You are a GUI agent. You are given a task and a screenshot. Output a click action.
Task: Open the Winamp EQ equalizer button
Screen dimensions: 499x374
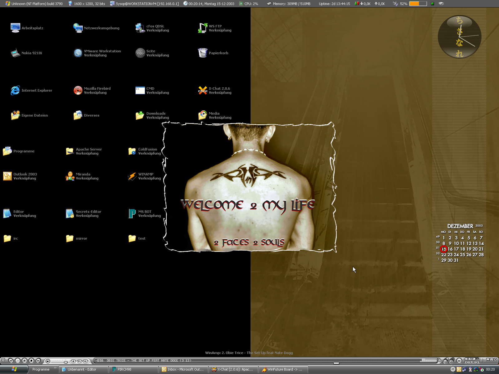(x=459, y=361)
